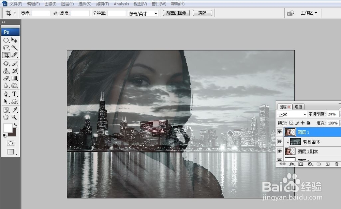The width and height of the screenshot is (341, 209).
Task: Hide layer 图层 1 with eye icon
Action: pos(280,132)
